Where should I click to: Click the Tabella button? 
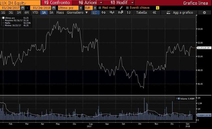[142, 12]
